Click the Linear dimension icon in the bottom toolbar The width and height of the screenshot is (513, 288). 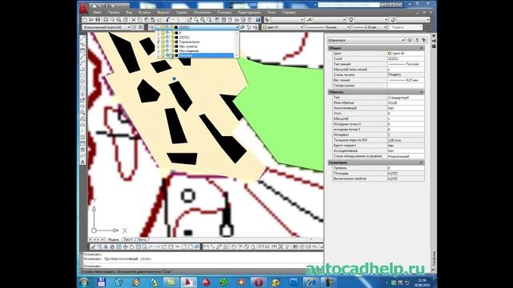click(206, 247)
